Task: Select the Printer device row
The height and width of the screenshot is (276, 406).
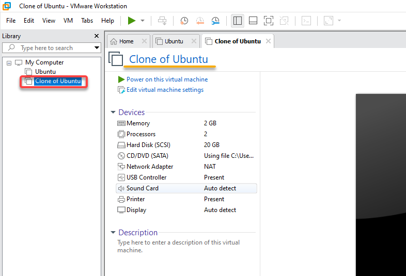Action: (186, 199)
